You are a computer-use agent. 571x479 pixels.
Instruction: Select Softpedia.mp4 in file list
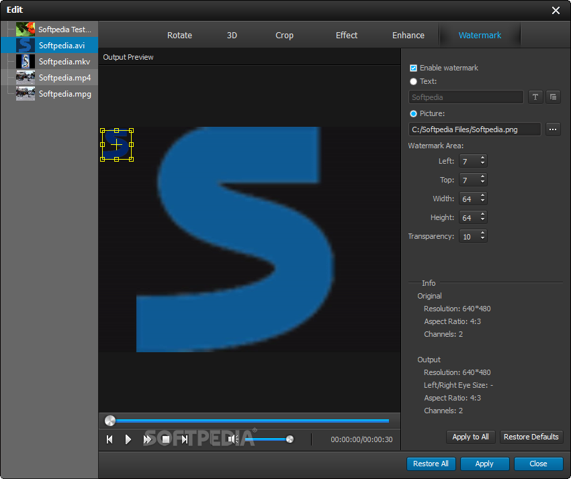[50, 77]
